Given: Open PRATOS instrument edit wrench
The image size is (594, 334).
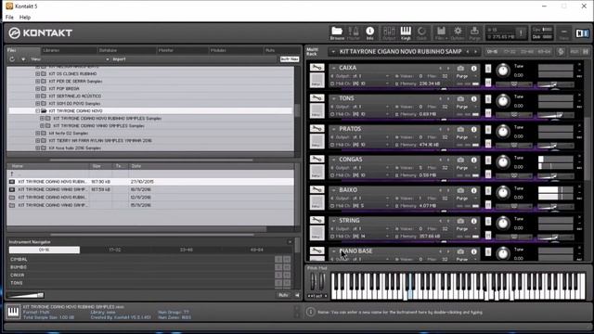Looking at the screenshot, I should pyautogui.click(x=317, y=128).
